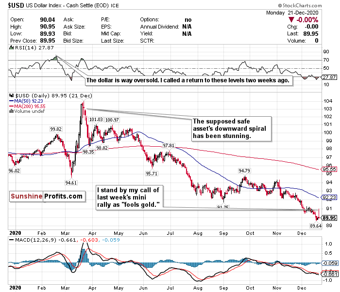Image resolution: width=340 pixels, height=292 pixels.
Task: Select the 92.23 MA(50) value tag
Action: tap(329, 197)
